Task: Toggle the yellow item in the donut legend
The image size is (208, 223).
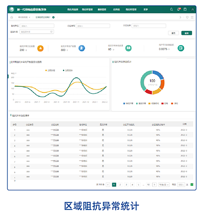Action: pyautogui.click(x=154, y=104)
